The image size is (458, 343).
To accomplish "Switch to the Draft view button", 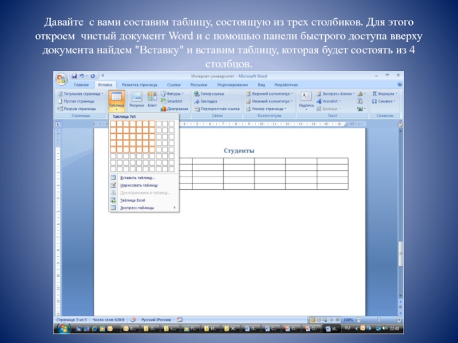I will coord(338,320).
